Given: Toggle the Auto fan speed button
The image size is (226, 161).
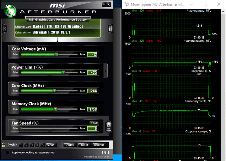Looking at the screenshot, I should point(94,123).
